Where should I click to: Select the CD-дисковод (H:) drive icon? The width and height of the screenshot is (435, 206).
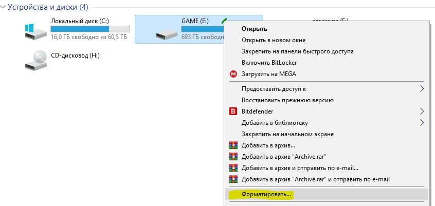36,60
